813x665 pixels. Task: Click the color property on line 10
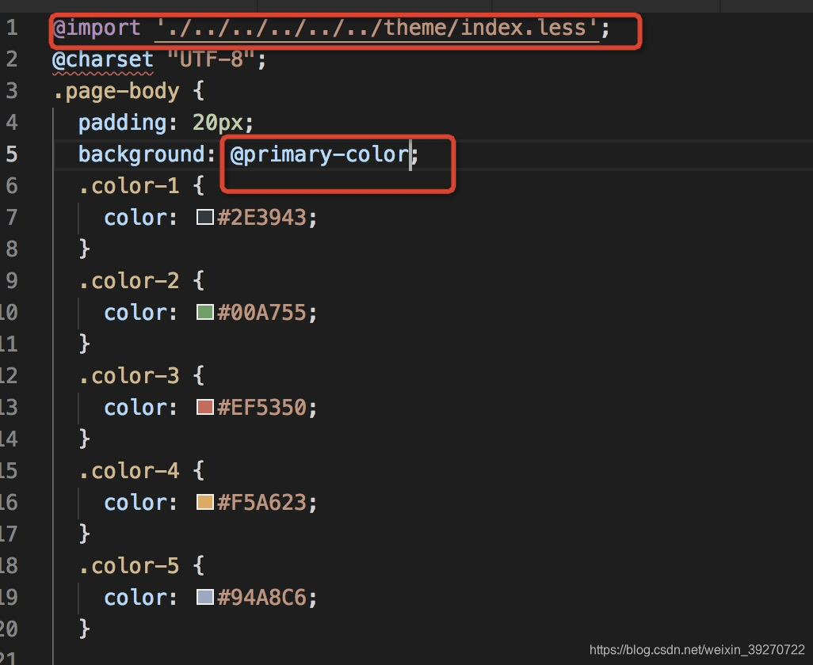(x=135, y=312)
